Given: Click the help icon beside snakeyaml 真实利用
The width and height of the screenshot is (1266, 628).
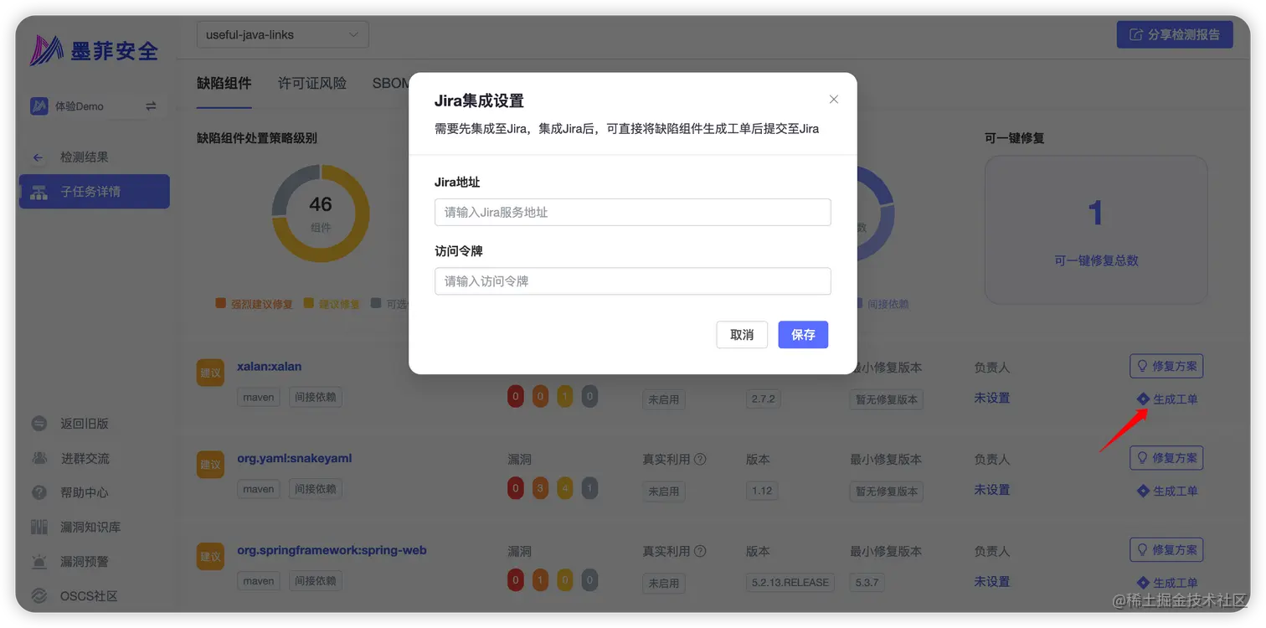Looking at the screenshot, I should pos(700,459).
